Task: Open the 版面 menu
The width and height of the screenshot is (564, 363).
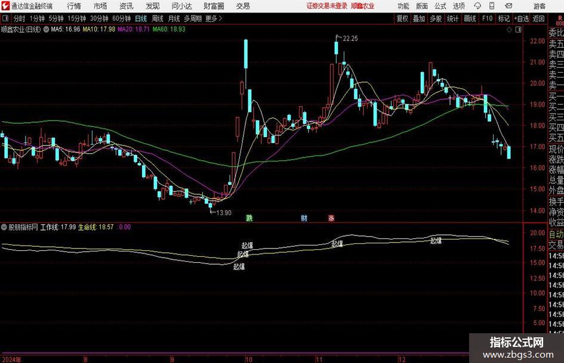Action: (x=421, y=6)
